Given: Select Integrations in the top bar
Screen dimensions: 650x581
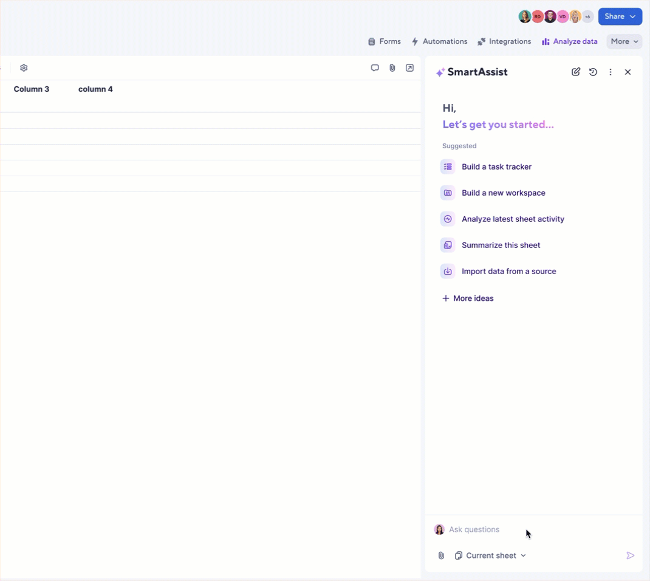Looking at the screenshot, I should 504,41.
